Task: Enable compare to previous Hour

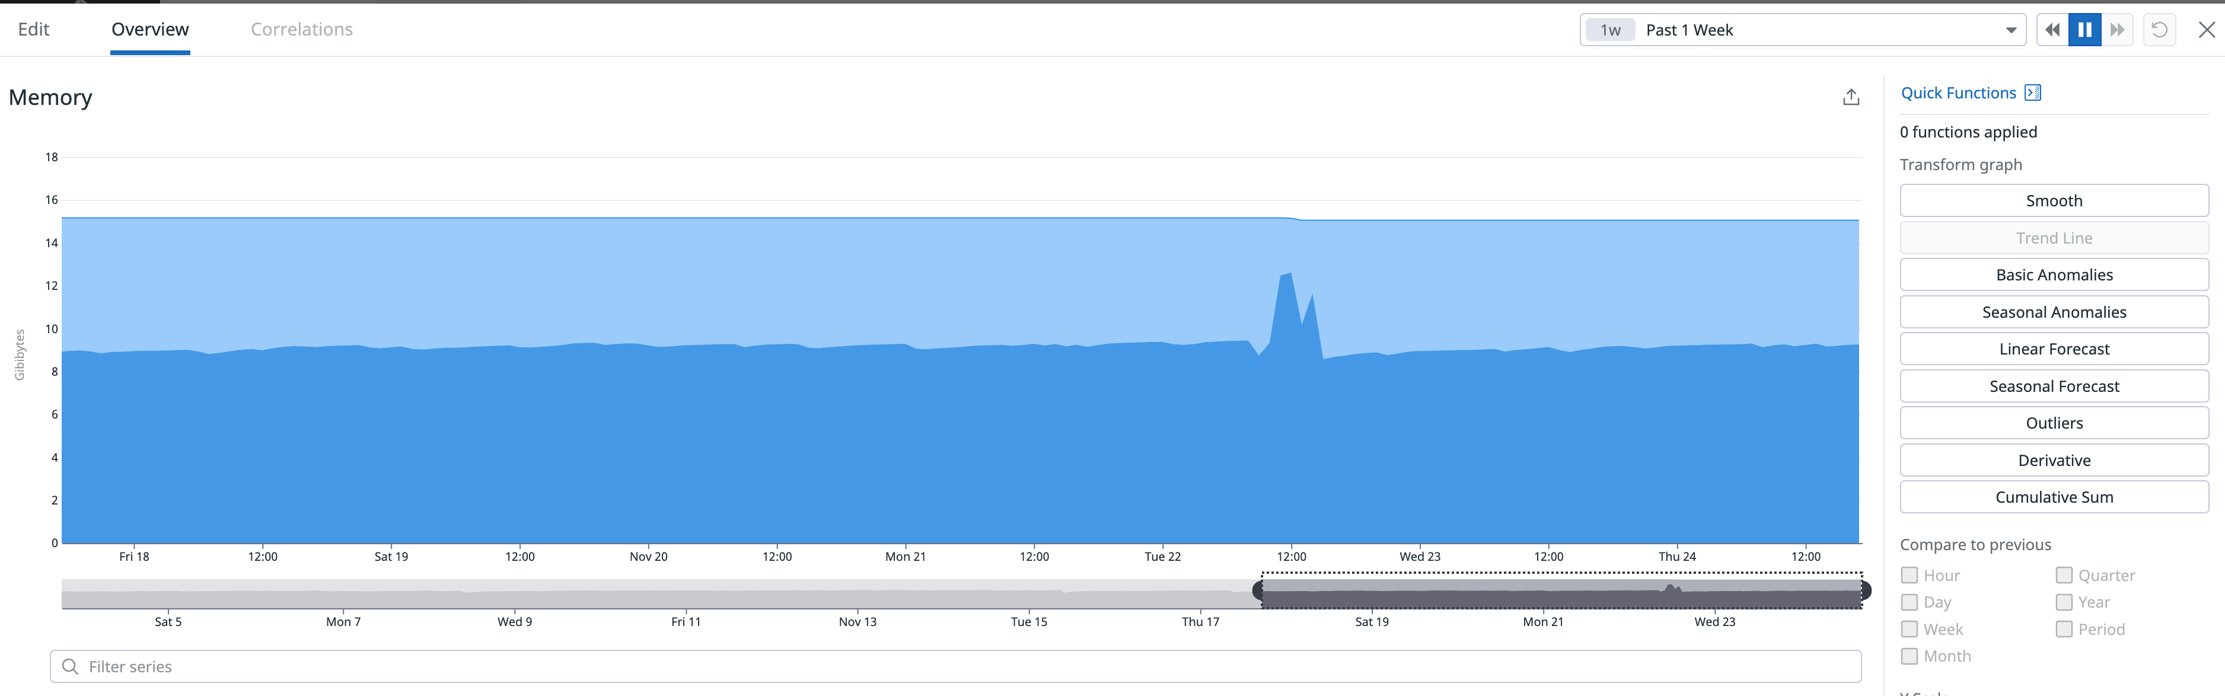Action: [1909, 574]
